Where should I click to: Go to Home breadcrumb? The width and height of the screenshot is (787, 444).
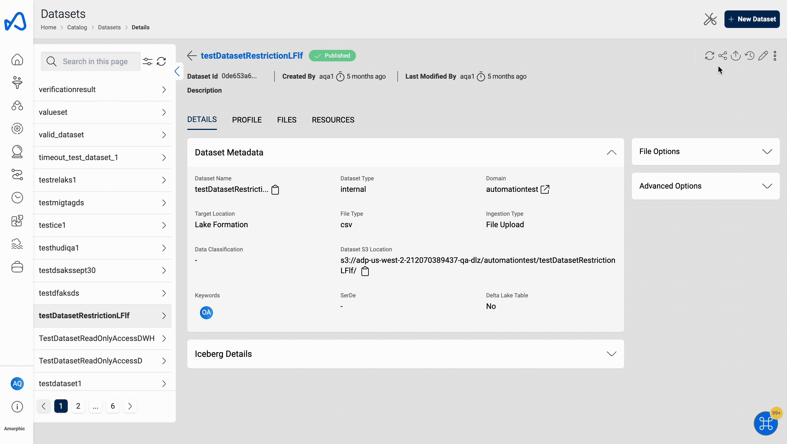tap(49, 27)
